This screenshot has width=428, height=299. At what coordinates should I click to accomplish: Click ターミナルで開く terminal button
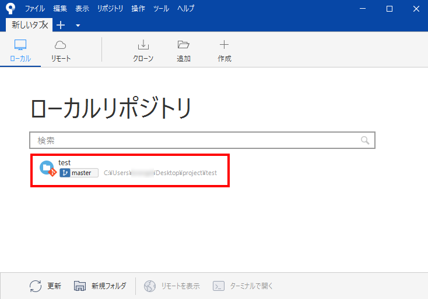243,286
